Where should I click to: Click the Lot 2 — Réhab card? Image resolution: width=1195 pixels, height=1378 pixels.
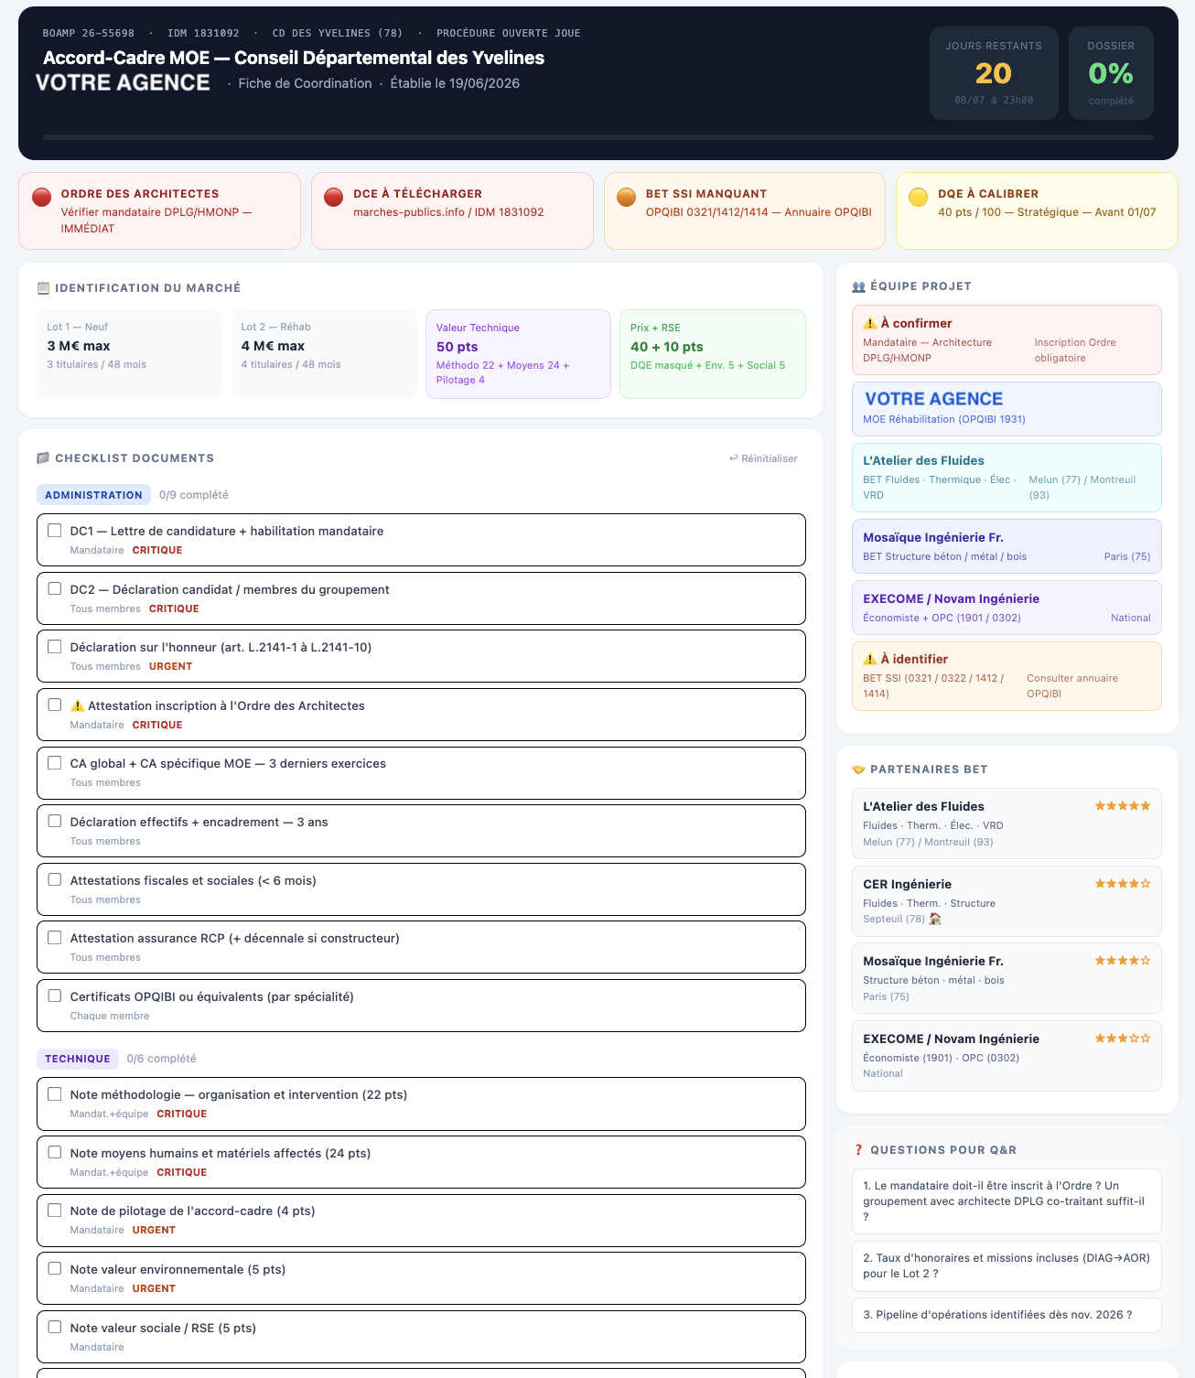[324, 354]
